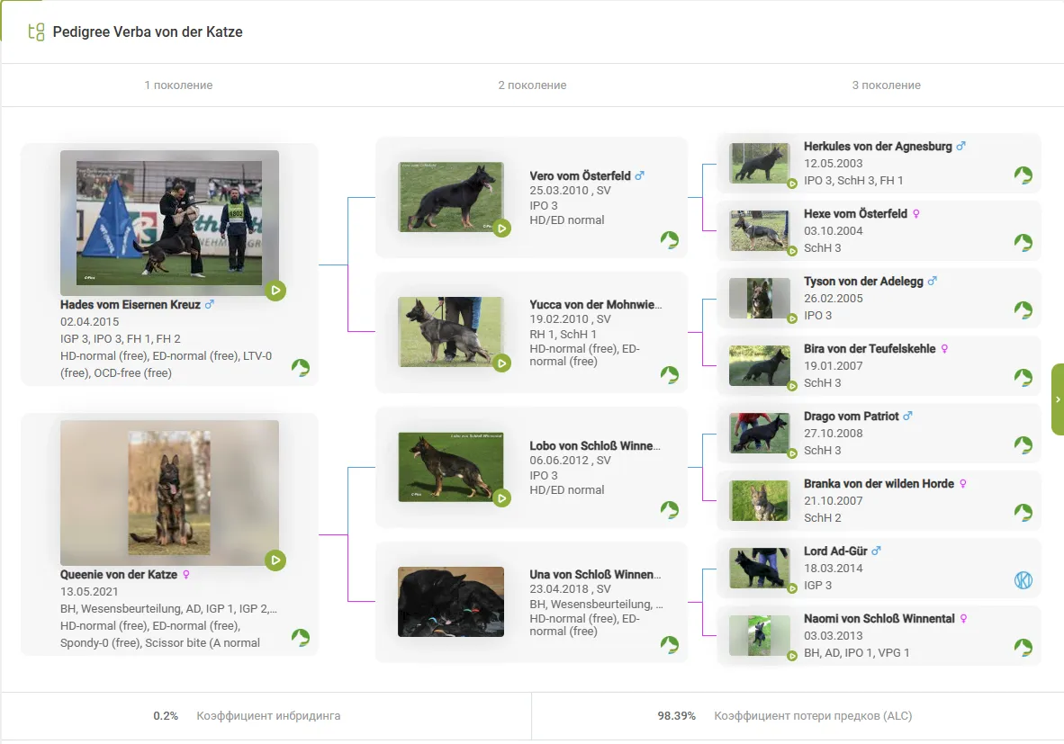Click green badge icon in Hades vom Eisernen Kreuz card
The width and height of the screenshot is (1064, 744).
click(x=300, y=367)
